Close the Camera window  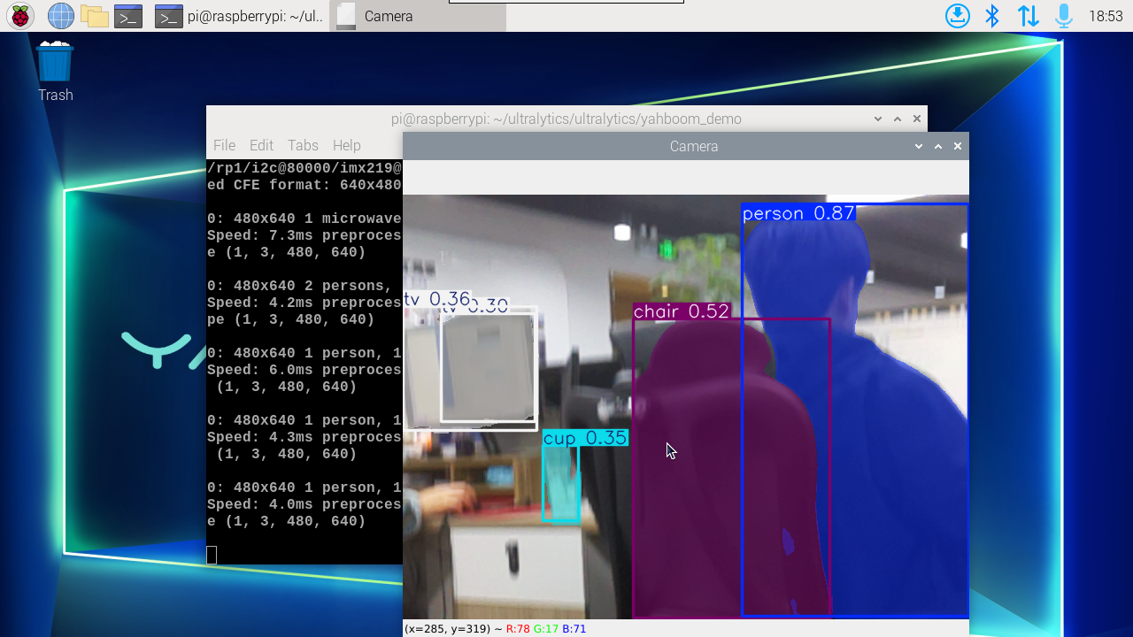tap(958, 146)
